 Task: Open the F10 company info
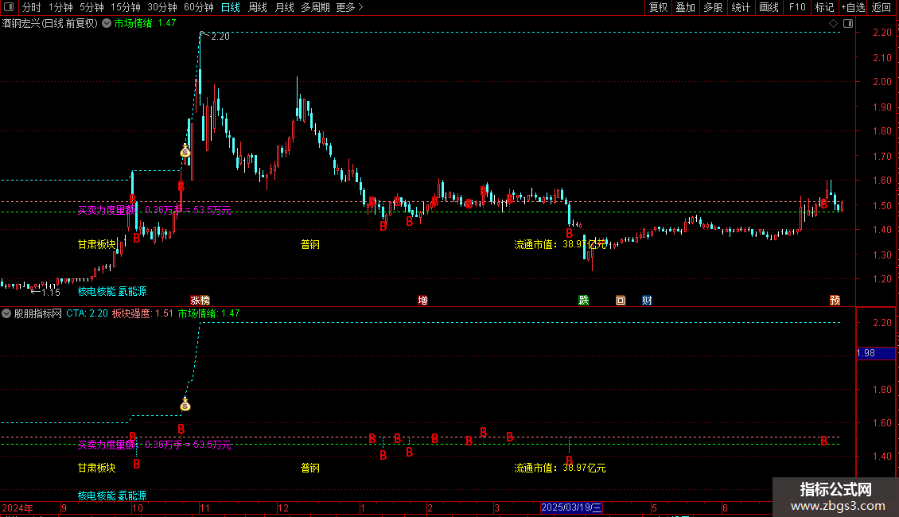point(797,7)
